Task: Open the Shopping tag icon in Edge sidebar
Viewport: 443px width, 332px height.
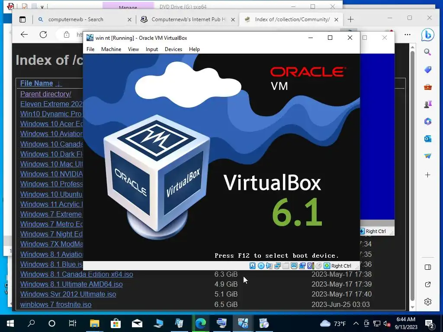Action: pyautogui.click(x=428, y=70)
